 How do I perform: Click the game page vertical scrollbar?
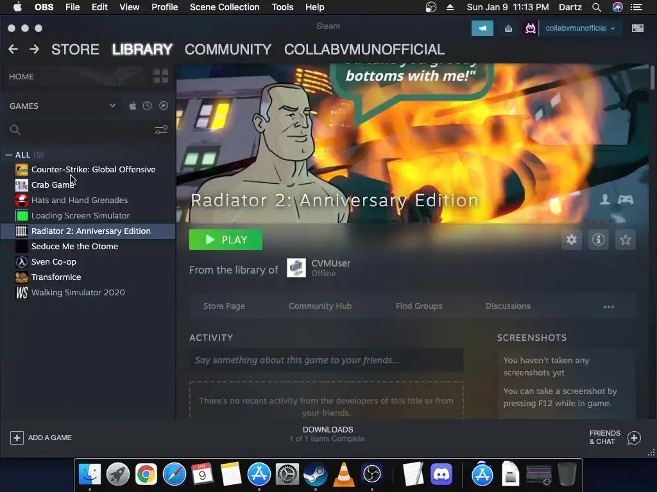[652, 76]
